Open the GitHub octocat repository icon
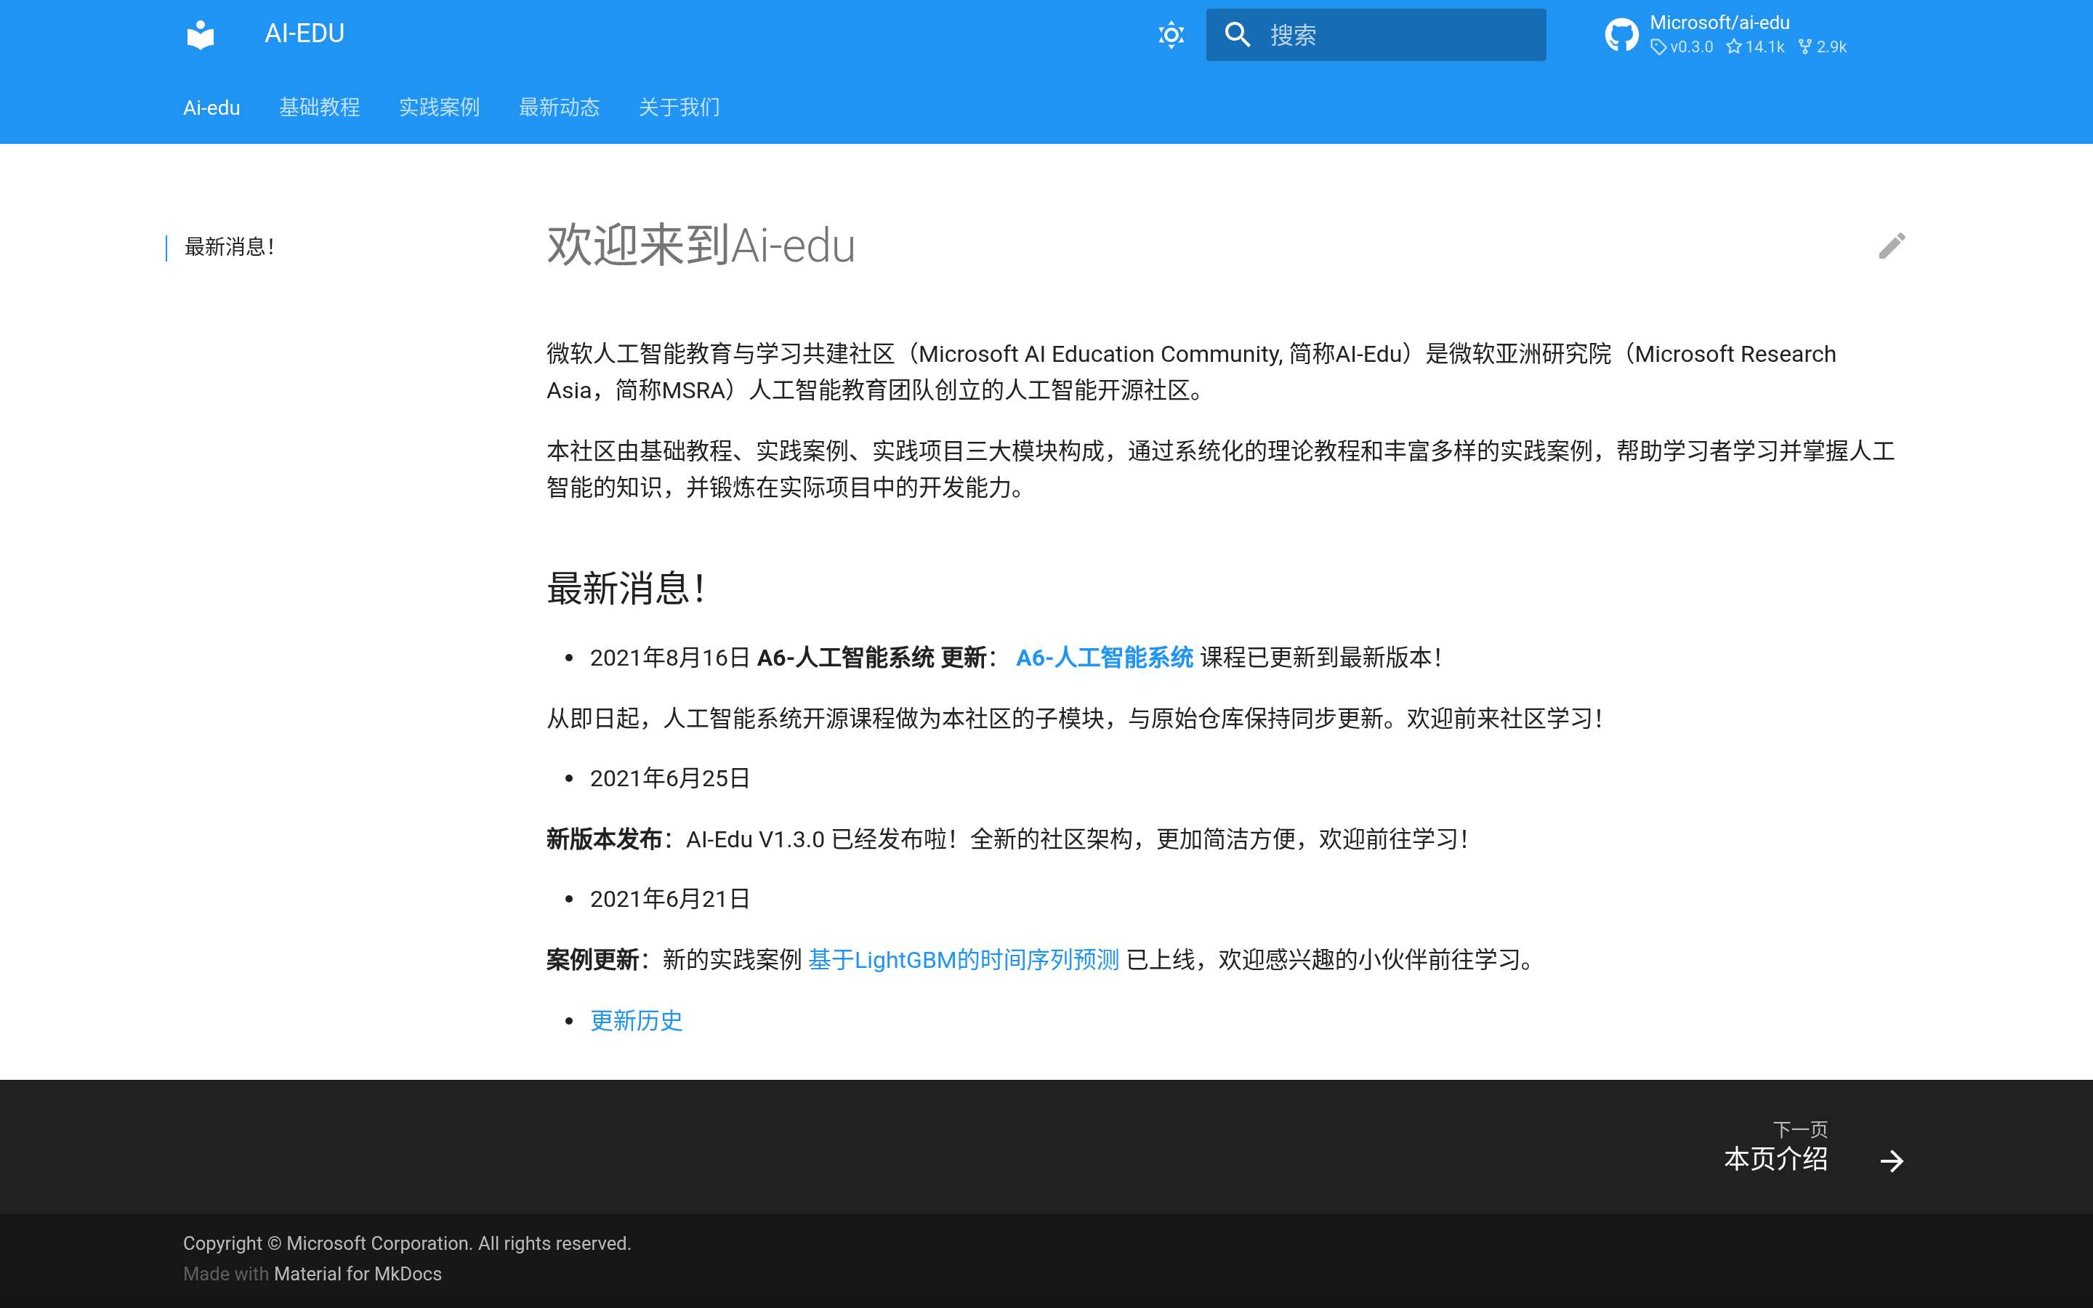The height and width of the screenshot is (1308, 2093). coord(1621,35)
